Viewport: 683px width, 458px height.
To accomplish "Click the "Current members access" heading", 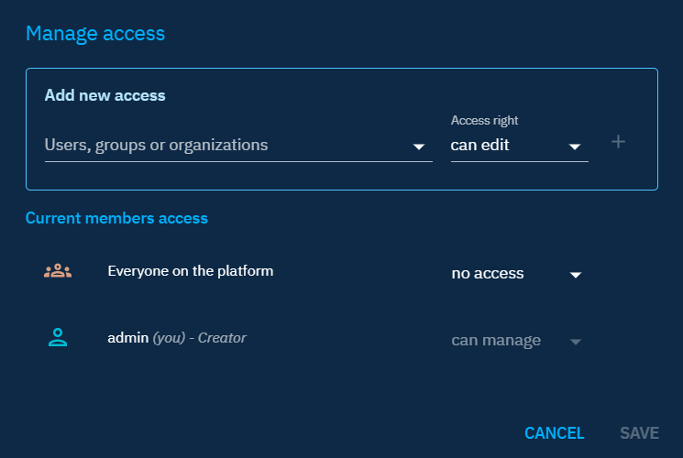I will tap(116, 218).
